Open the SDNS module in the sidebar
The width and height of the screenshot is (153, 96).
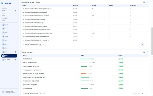click(5, 25)
